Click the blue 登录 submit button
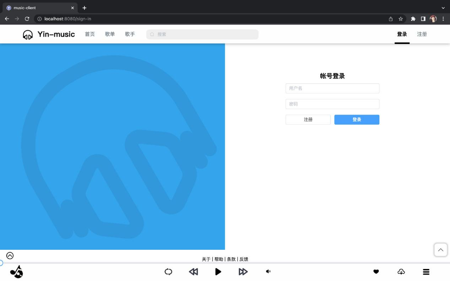This screenshot has height=281, width=450. pos(357,120)
